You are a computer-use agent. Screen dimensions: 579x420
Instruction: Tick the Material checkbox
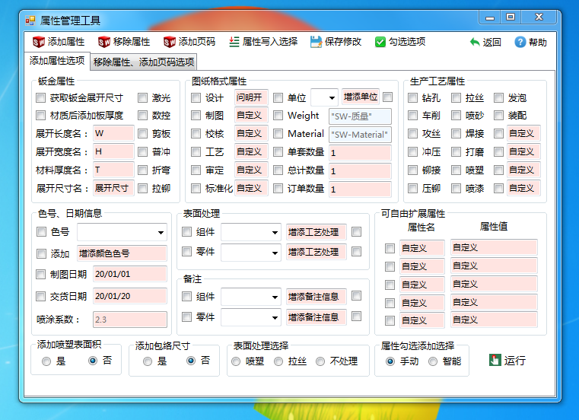coord(278,133)
